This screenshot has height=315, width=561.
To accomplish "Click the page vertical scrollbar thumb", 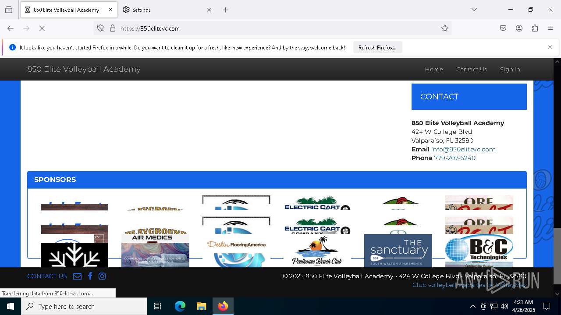I will [557, 256].
